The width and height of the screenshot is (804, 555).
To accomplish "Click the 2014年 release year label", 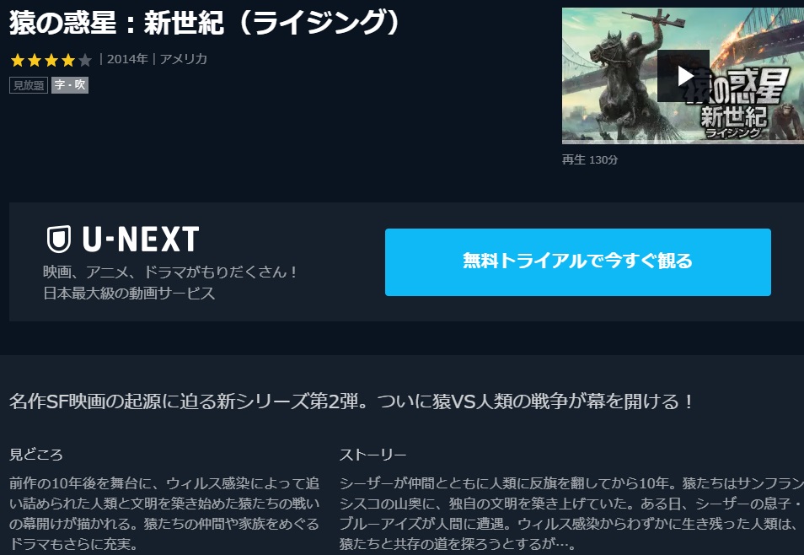I will pyautogui.click(x=127, y=59).
